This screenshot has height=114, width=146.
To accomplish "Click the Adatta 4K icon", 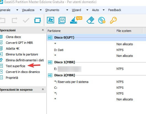I will (1, 49).
